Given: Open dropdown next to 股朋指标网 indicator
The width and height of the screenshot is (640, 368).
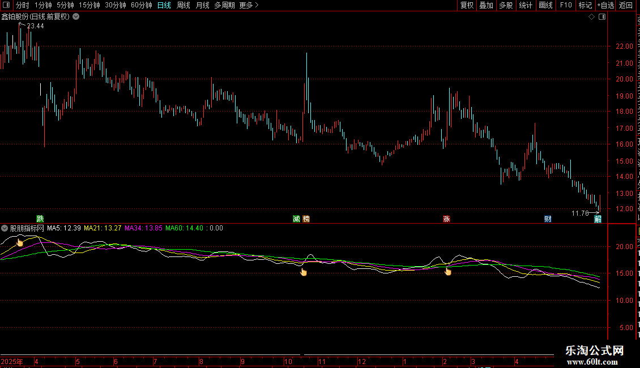Looking at the screenshot, I should click(5, 228).
